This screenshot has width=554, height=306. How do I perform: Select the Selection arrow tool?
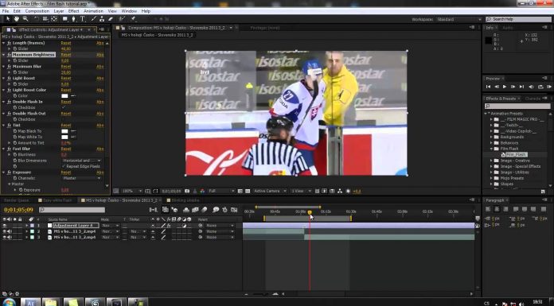pos(8,19)
